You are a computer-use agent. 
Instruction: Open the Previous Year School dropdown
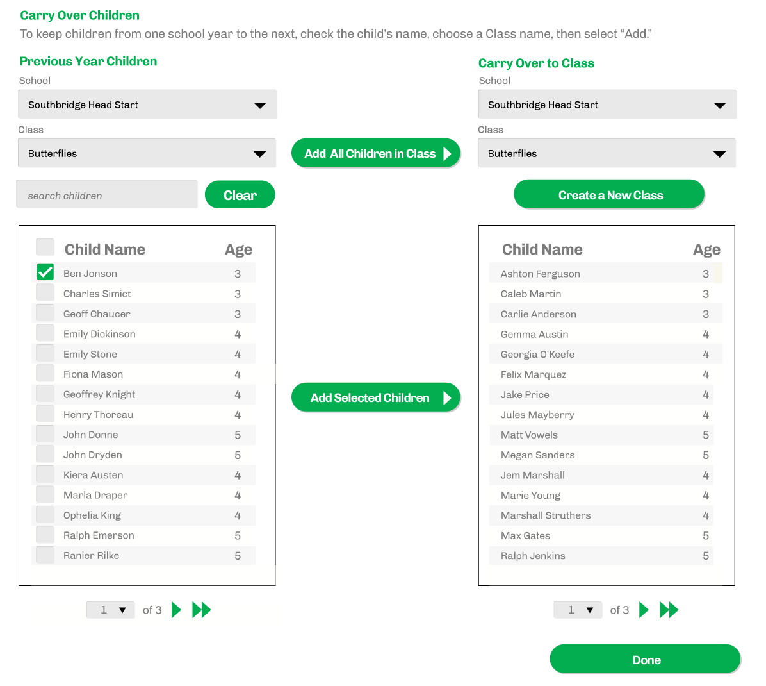click(148, 105)
